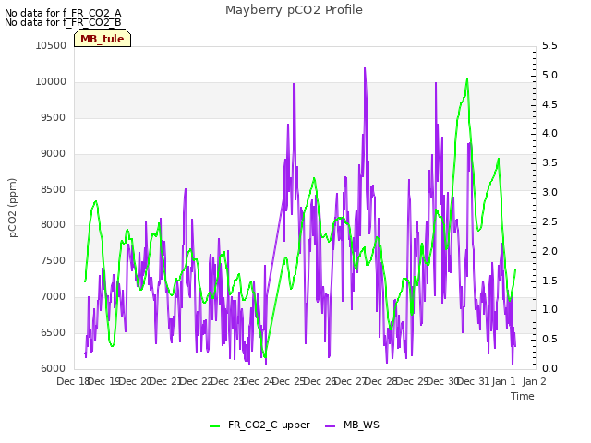The image size is (591, 443).
Task: Click the 1.5 right axis tick label
Action: (x=549, y=281)
